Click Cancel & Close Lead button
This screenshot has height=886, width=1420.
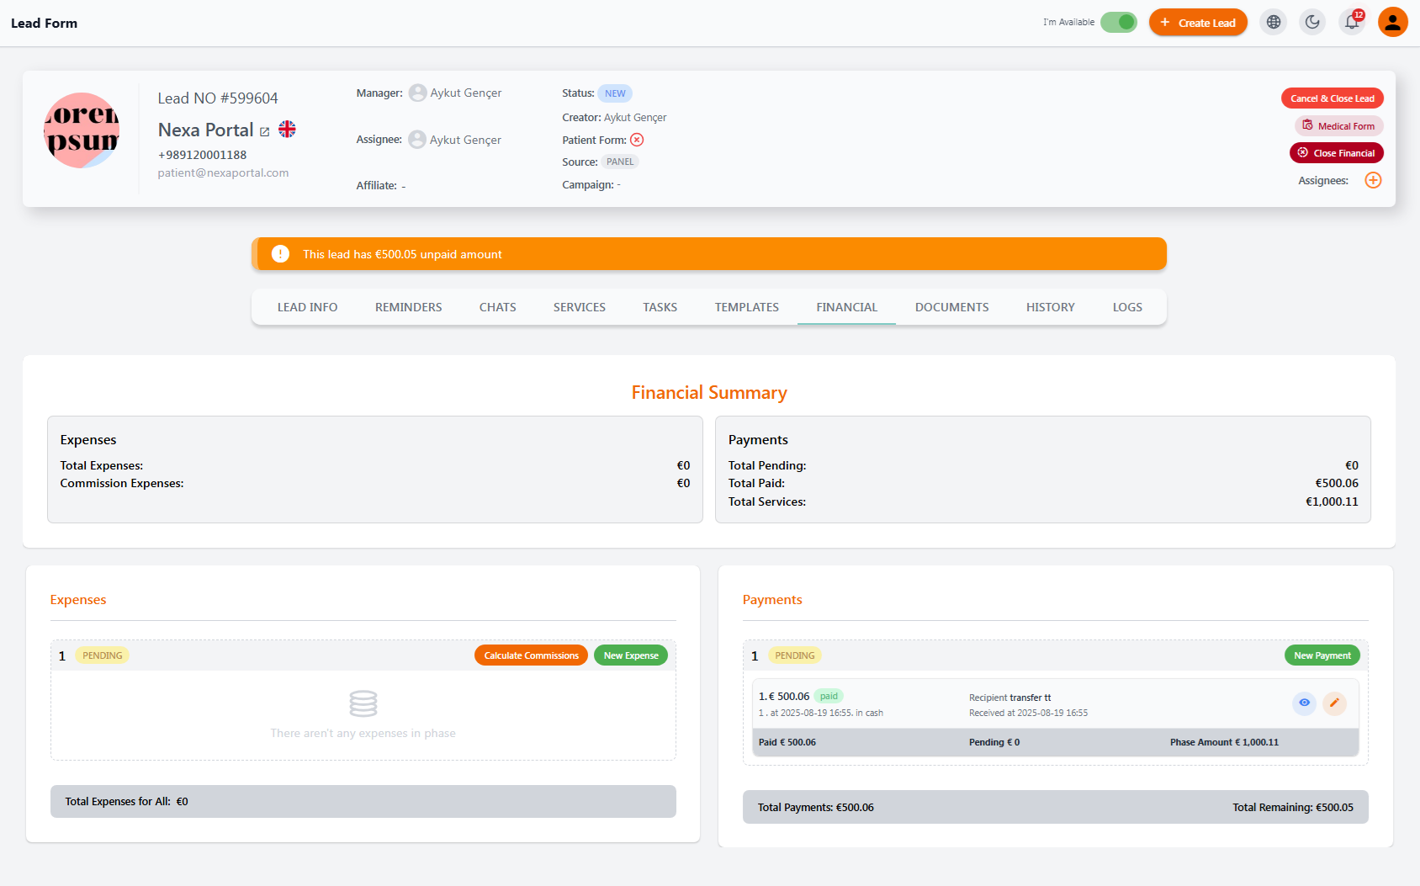pos(1333,98)
